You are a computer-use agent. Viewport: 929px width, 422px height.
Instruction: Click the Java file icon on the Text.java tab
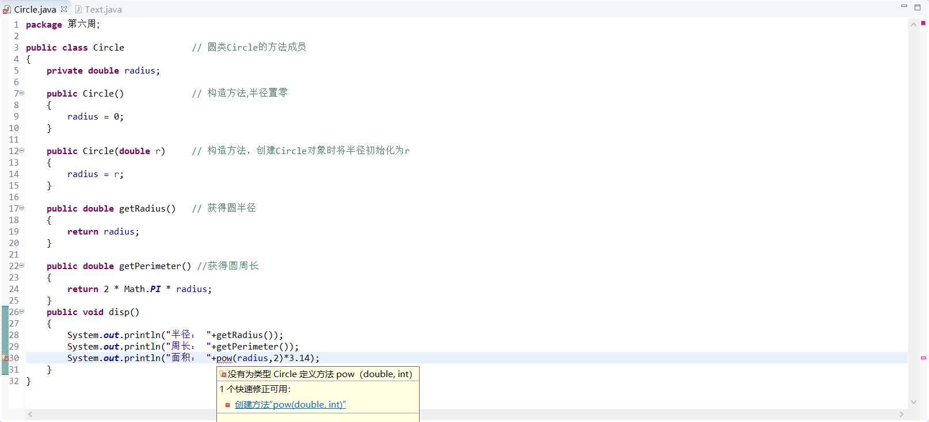[x=78, y=9]
